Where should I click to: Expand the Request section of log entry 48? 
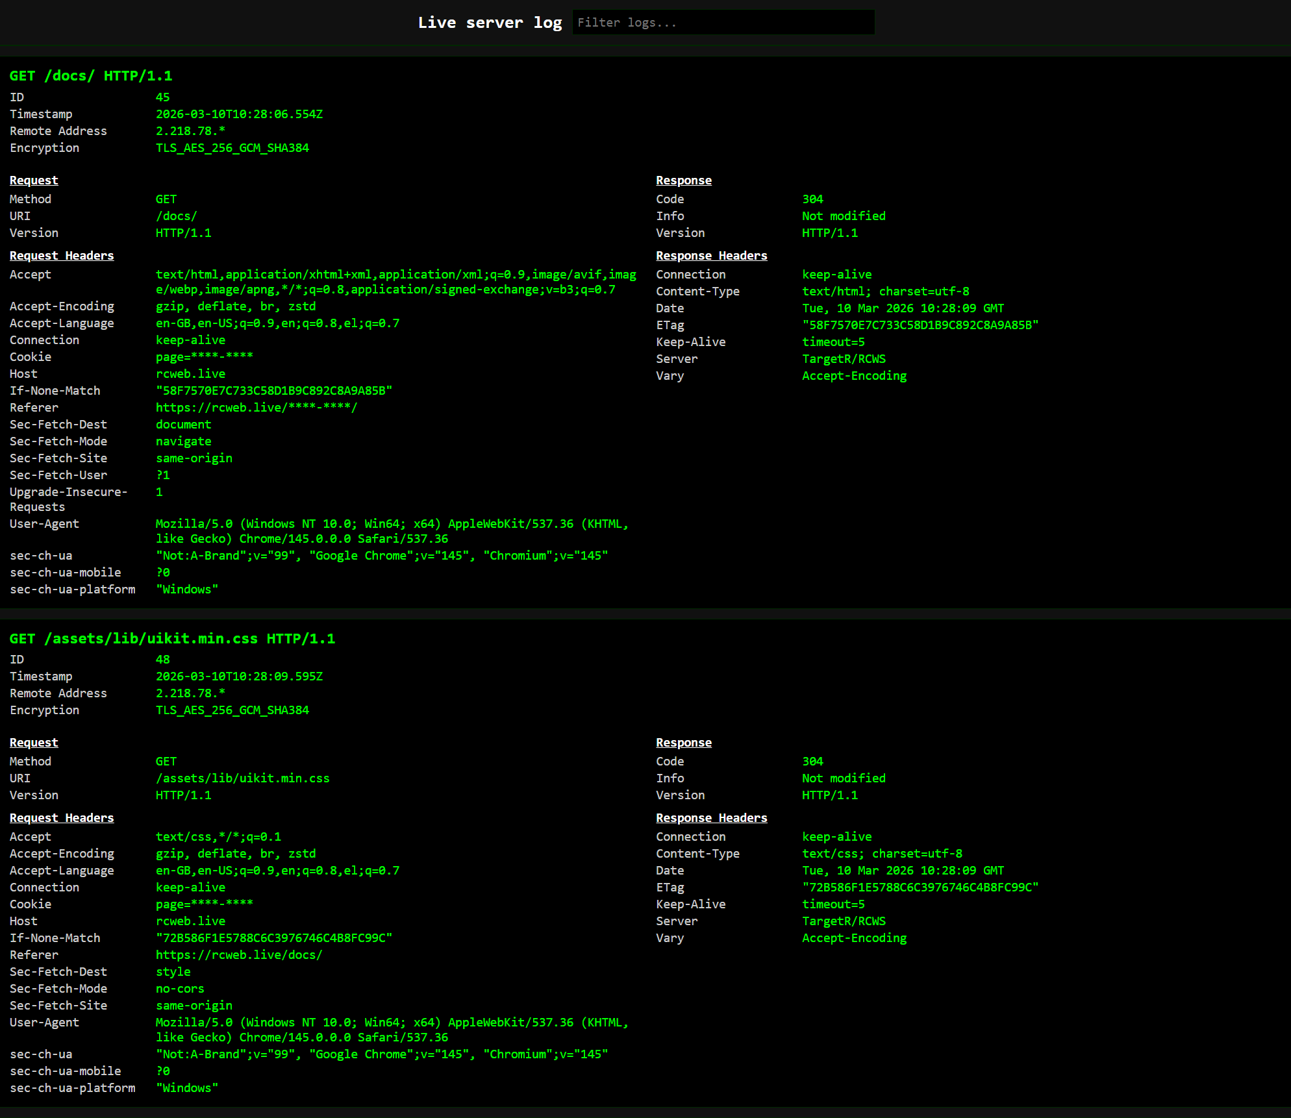coord(33,742)
